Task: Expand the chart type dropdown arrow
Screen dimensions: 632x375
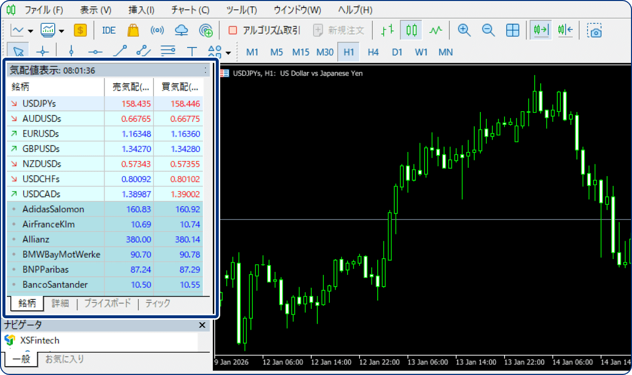Action: pos(31,31)
